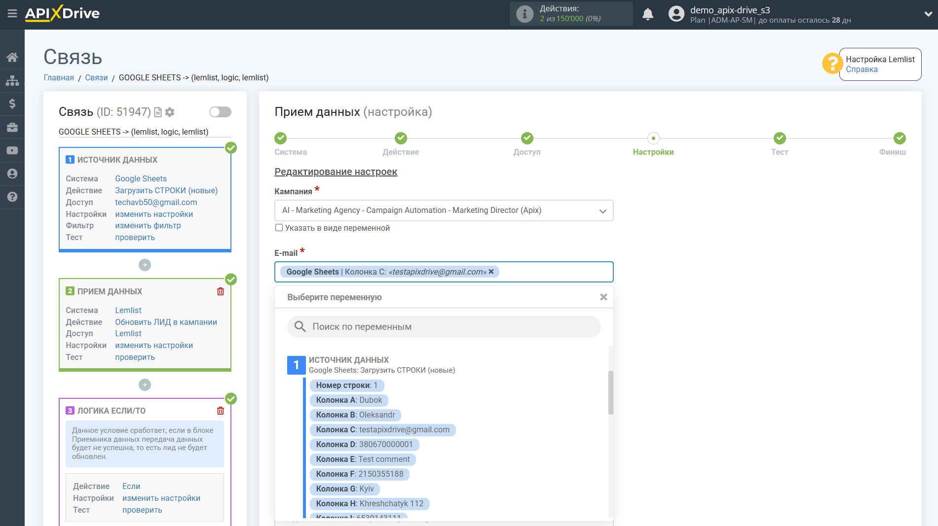Click 'проверить' in ИСТОЧНИК ДАННЫХ block
This screenshot has height=526, width=938.
pyautogui.click(x=135, y=237)
